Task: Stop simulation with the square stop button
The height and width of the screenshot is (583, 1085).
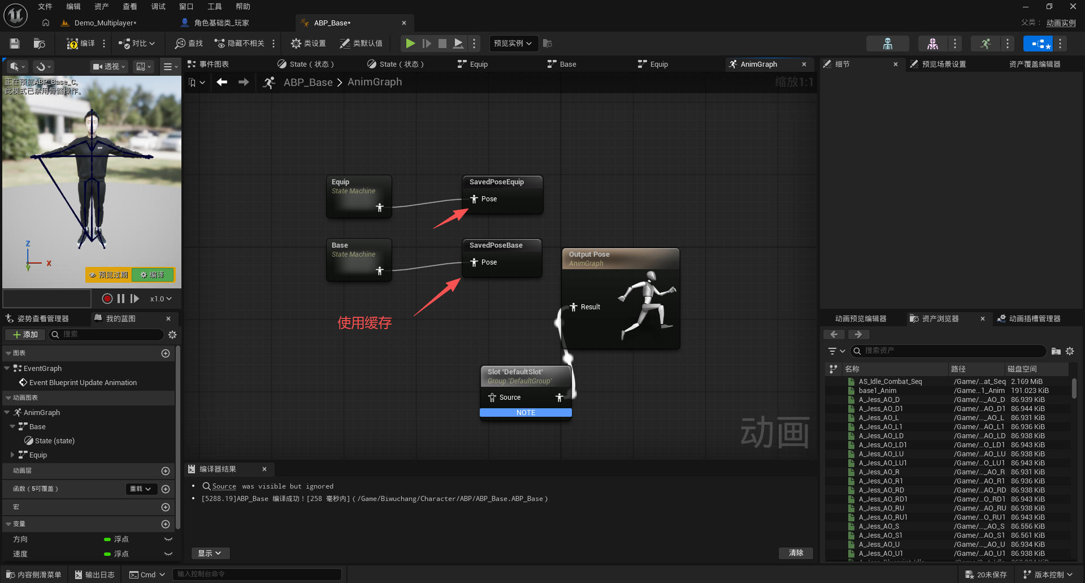Action: 442,44
